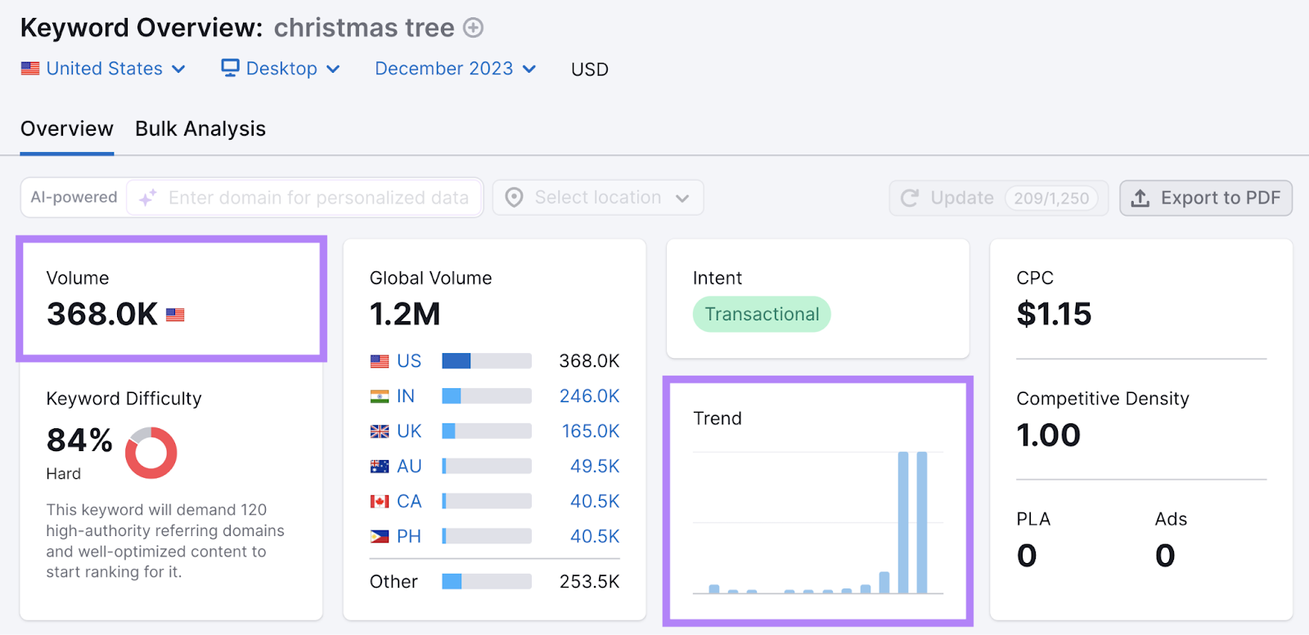Click the tallest bar in Trend chart

tap(903, 522)
